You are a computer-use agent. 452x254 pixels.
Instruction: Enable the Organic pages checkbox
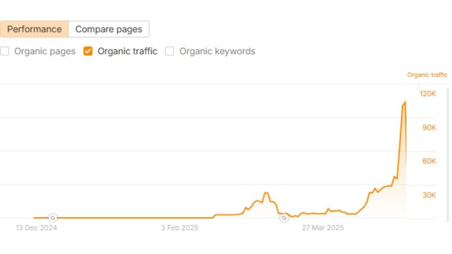(x=5, y=51)
